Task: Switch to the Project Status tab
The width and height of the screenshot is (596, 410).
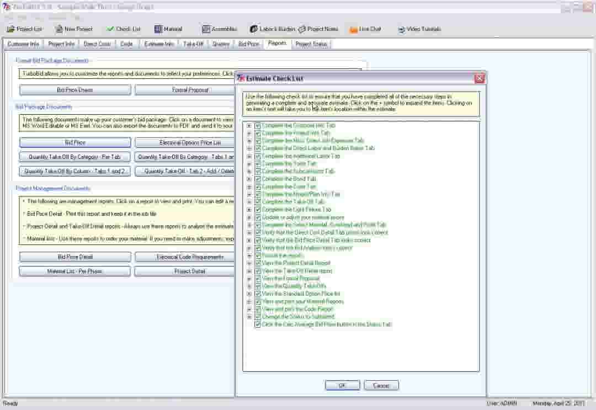Action: (x=311, y=44)
